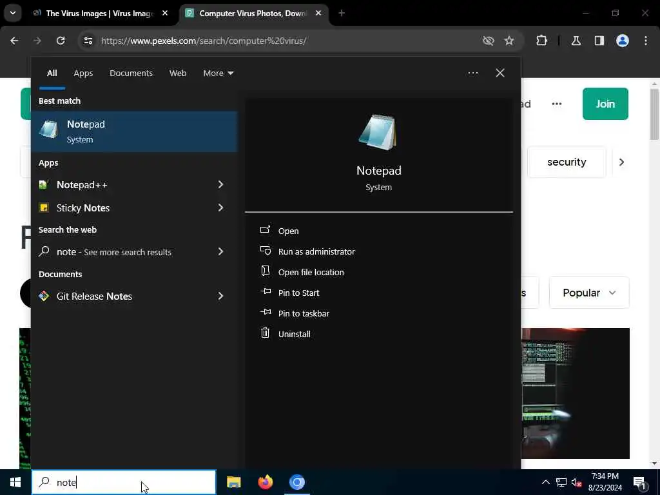Screen dimensions: 660x495
Task: Open the Pexels three-dot more menu
Action: [x=556, y=104]
